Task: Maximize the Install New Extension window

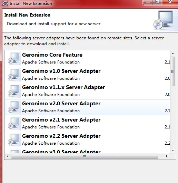Action: point(157,2)
